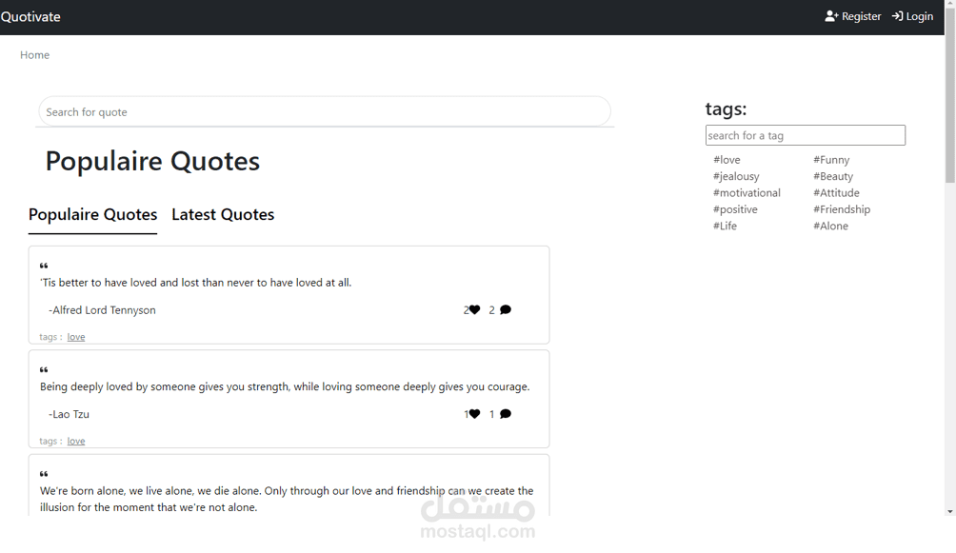Switch to the Populaire Quotes tab
This screenshot has width=956, height=553.
point(92,214)
